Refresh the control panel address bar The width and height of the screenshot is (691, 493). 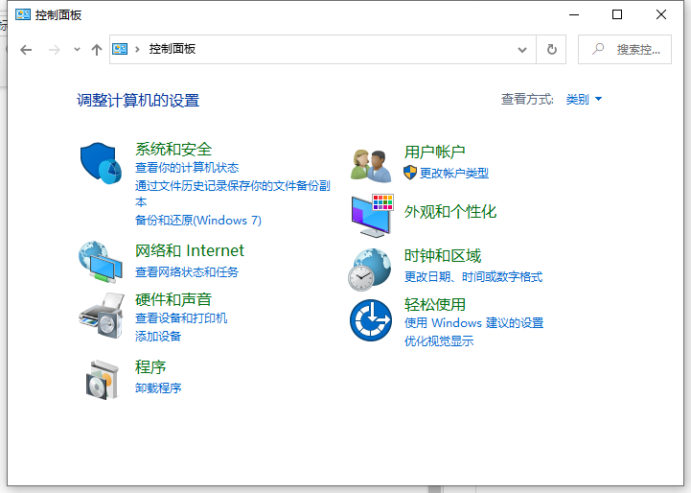point(551,49)
